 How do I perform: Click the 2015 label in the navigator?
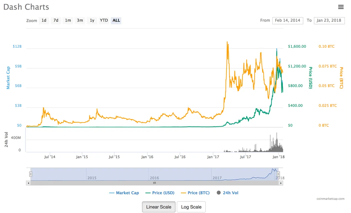tap(92, 178)
